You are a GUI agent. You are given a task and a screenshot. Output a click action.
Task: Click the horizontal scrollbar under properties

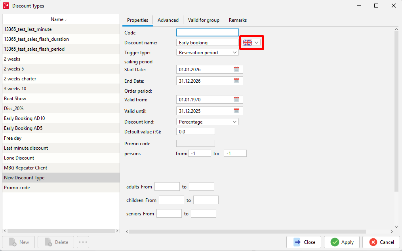coord(248,232)
